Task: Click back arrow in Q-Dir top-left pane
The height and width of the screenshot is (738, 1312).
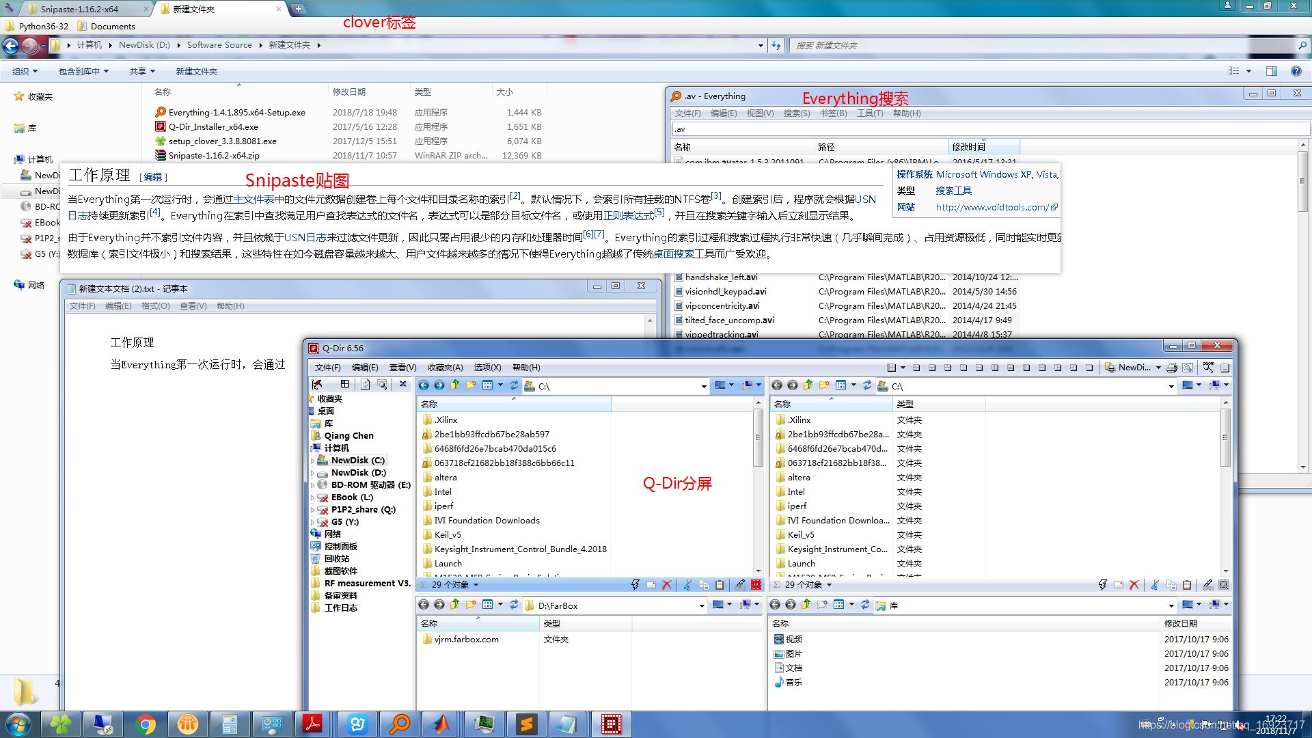Action: 424,385
